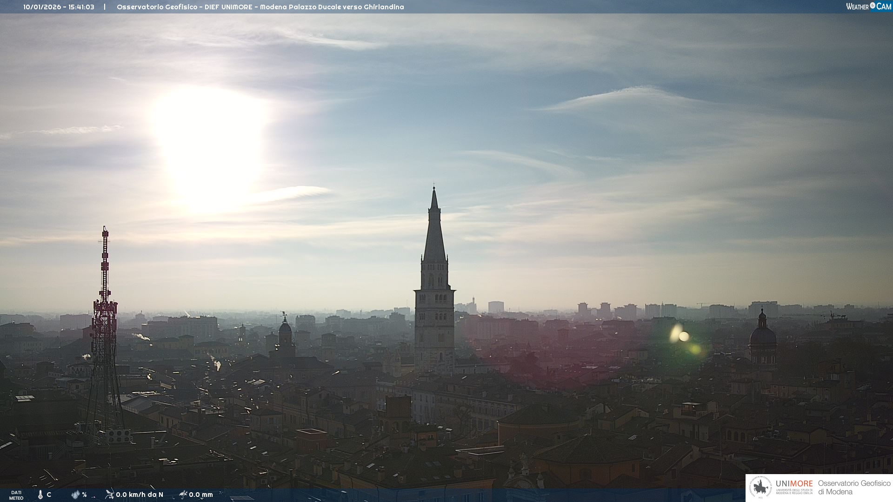Click the UNIMORE horseman seal emblem
The width and height of the screenshot is (893, 502).
[x=760, y=488]
